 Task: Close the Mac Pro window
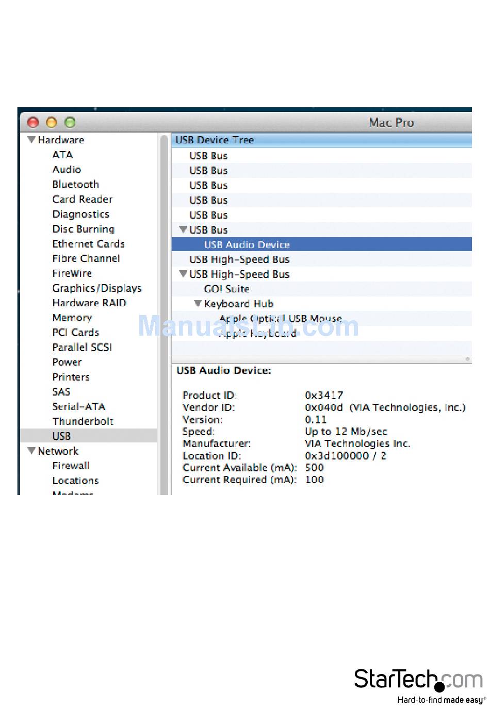pos(33,122)
